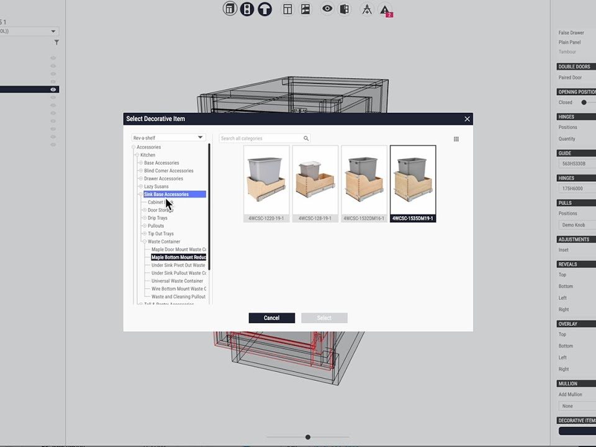
Task: Close the Select Decorative Item dialog
Action: coord(467,119)
